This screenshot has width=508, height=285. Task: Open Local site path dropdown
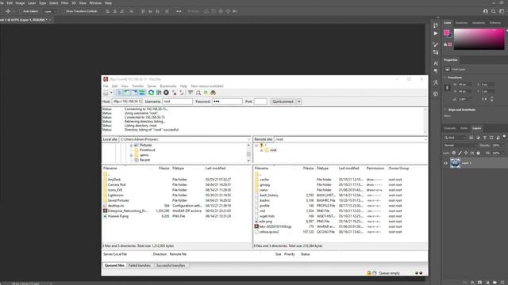(x=248, y=139)
